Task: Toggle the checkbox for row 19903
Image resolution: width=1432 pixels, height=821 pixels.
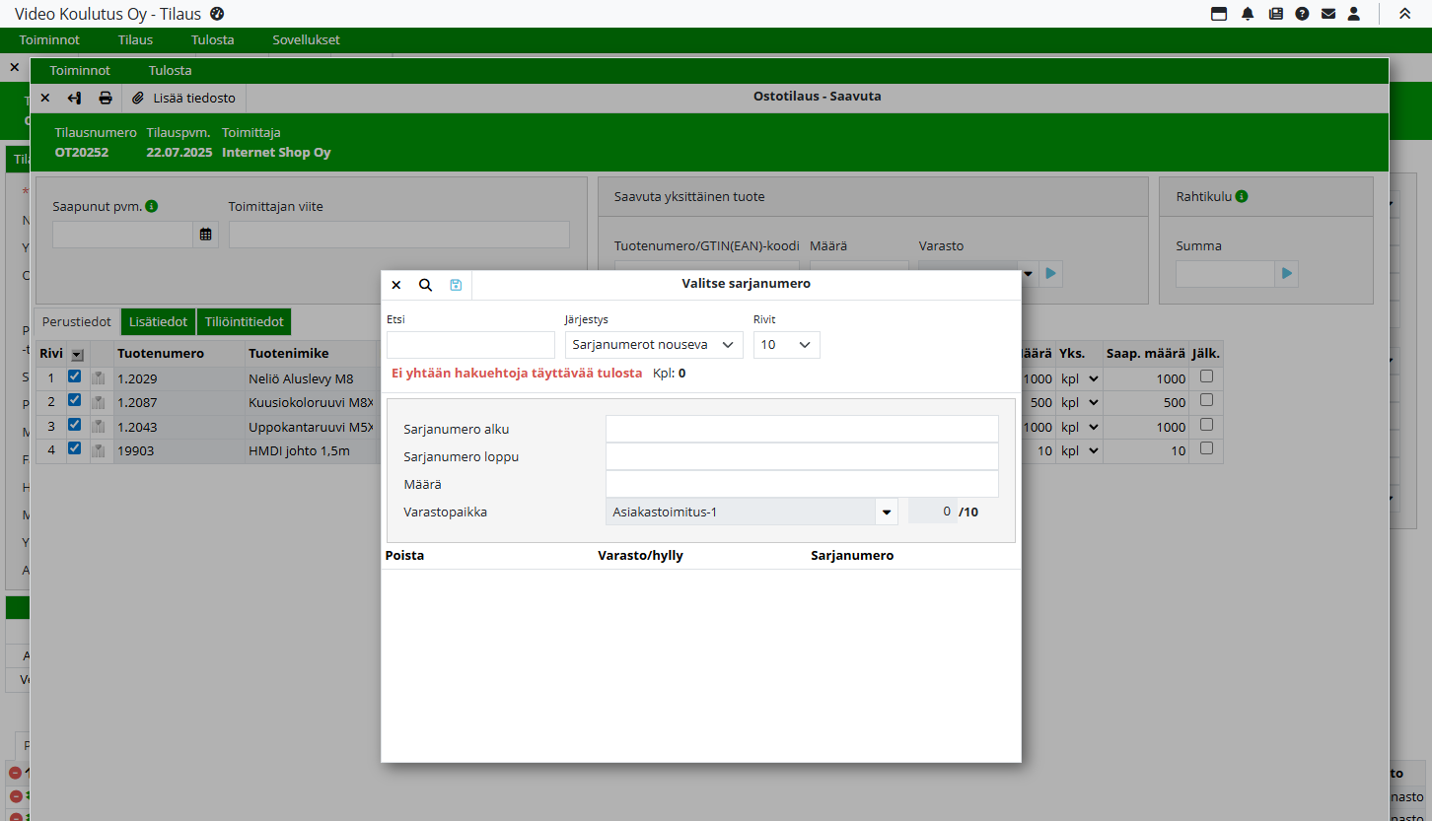Action: pyautogui.click(x=75, y=448)
